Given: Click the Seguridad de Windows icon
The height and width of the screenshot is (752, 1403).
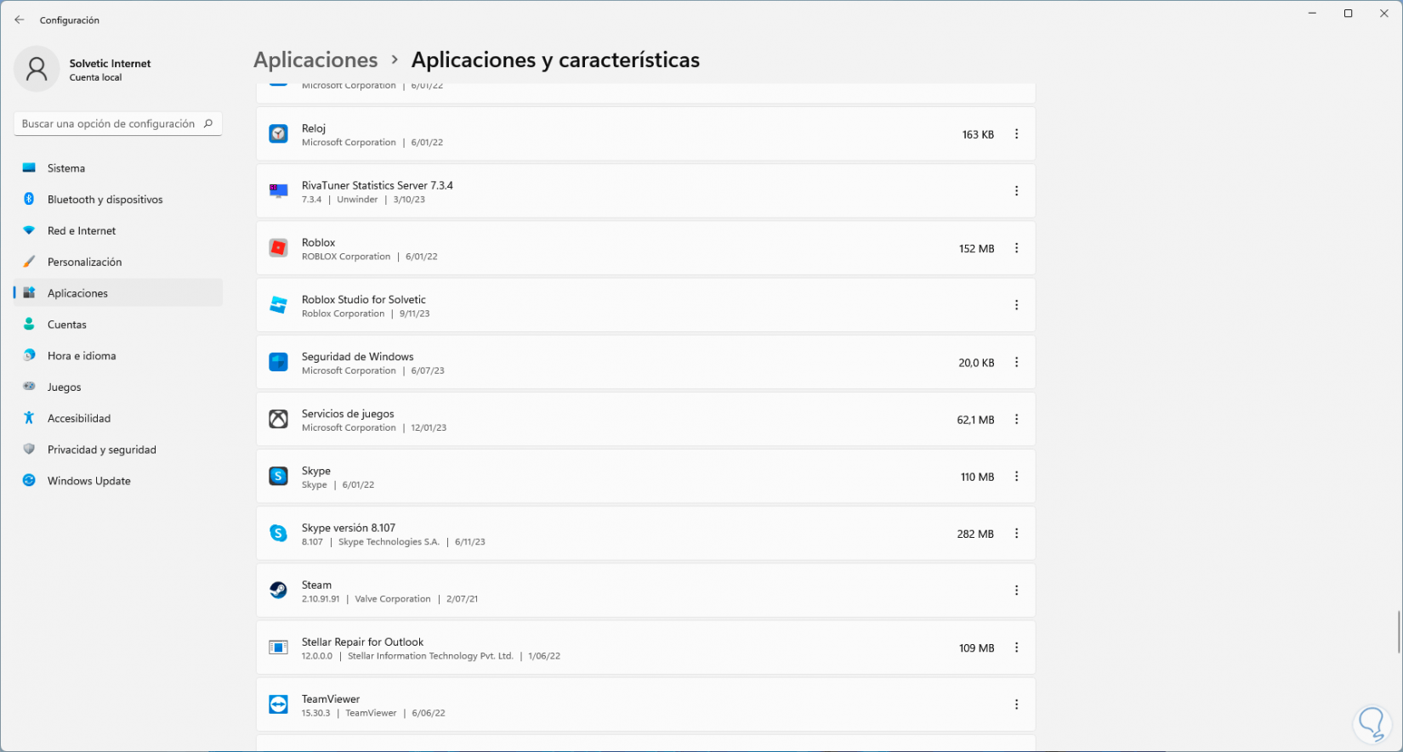Looking at the screenshot, I should 278,363.
